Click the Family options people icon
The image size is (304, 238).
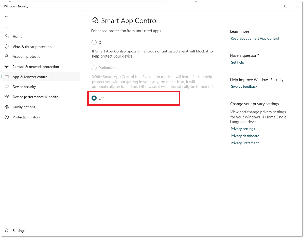pyautogui.click(x=7, y=107)
